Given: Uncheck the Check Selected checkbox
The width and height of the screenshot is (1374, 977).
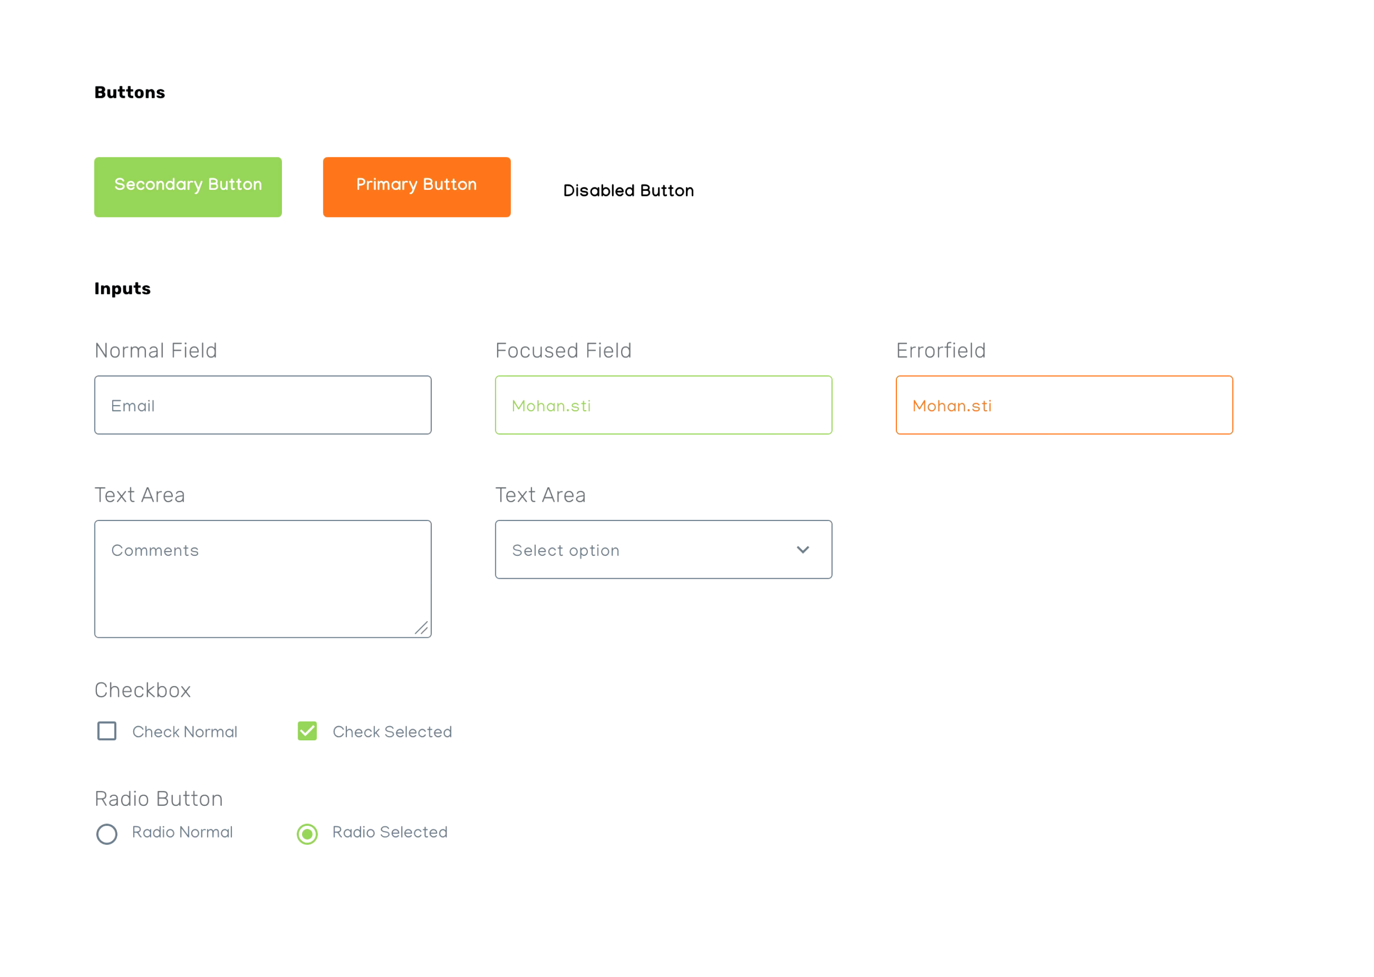Looking at the screenshot, I should [307, 731].
